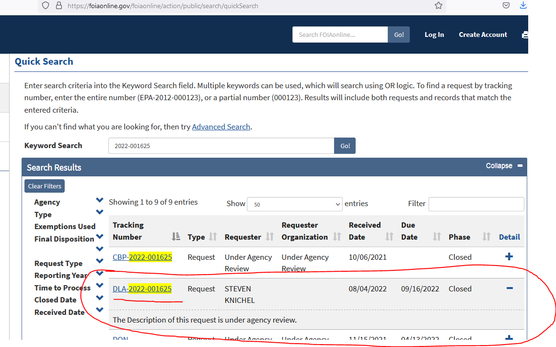The width and height of the screenshot is (556, 347).
Task: Click the due date 09/16/2022
Action: (420, 289)
